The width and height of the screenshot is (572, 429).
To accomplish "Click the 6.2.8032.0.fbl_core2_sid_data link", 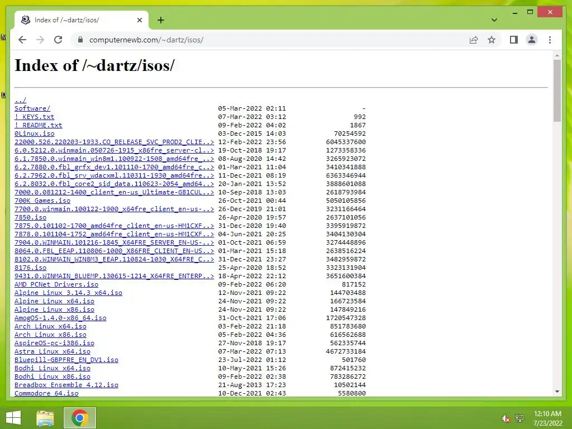I will [x=114, y=184].
